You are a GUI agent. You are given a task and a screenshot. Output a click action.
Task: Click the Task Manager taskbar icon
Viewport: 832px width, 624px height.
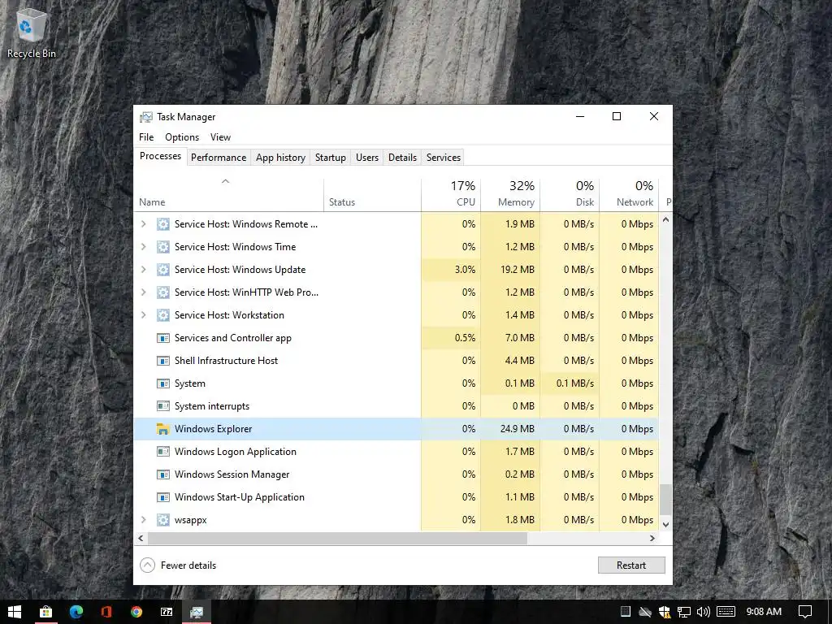[x=197, y=612]
